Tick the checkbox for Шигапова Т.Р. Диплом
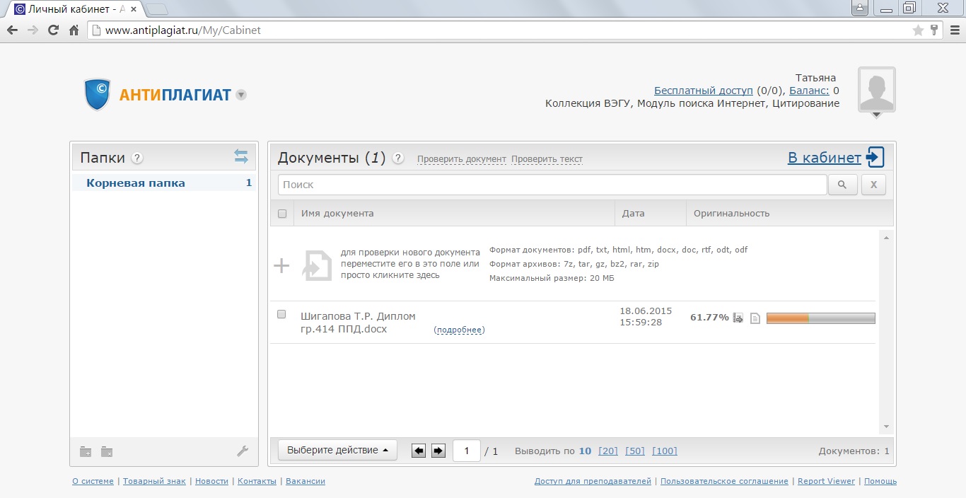 [x=281, y=315]
